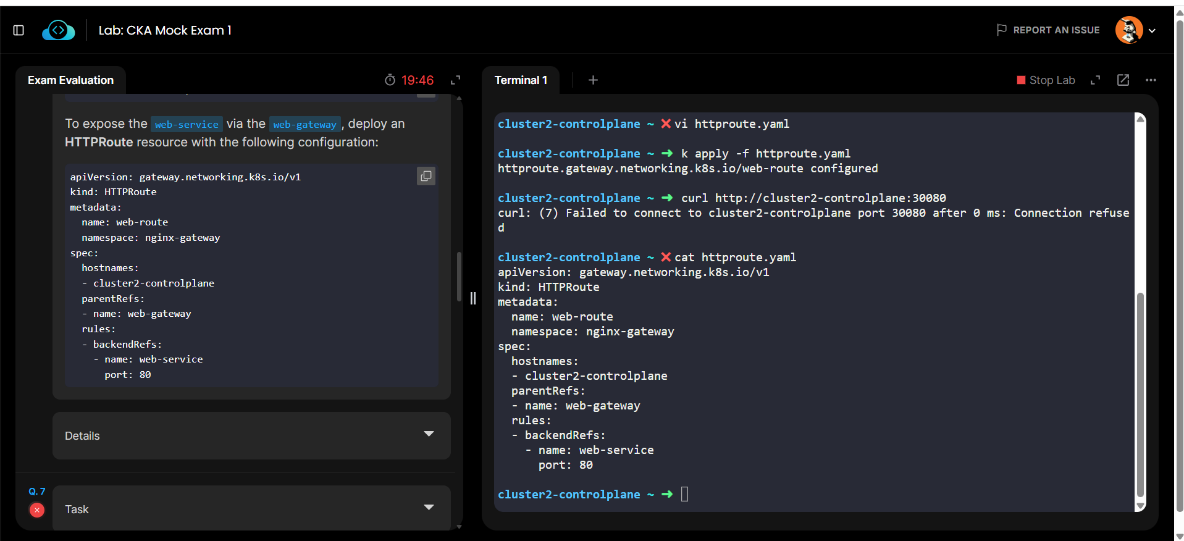Click the exam timer clock icon
Image resolution: width=1184 pixels, height=541 pixels.
coord(390,80)
